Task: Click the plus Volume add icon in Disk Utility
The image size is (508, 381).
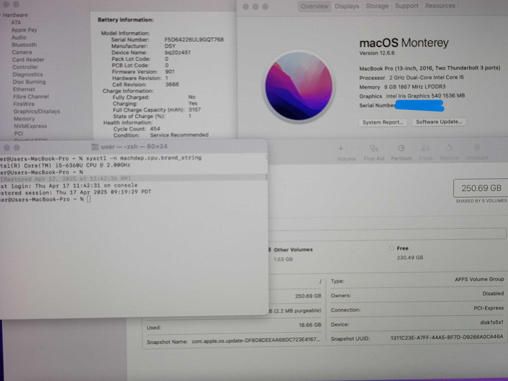Action: pos(341,149)
